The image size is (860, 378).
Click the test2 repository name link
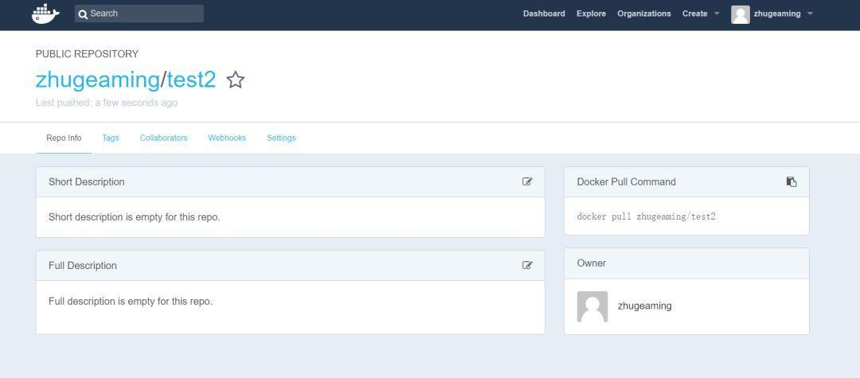[x=191, y=80]
